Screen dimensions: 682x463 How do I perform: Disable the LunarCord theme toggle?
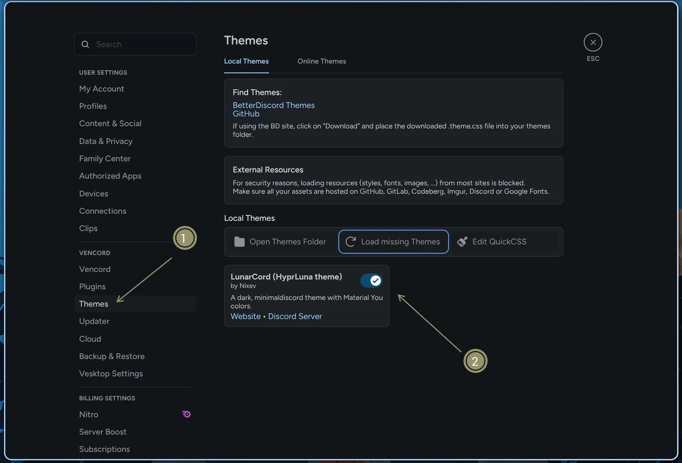(x=371, y=280)
